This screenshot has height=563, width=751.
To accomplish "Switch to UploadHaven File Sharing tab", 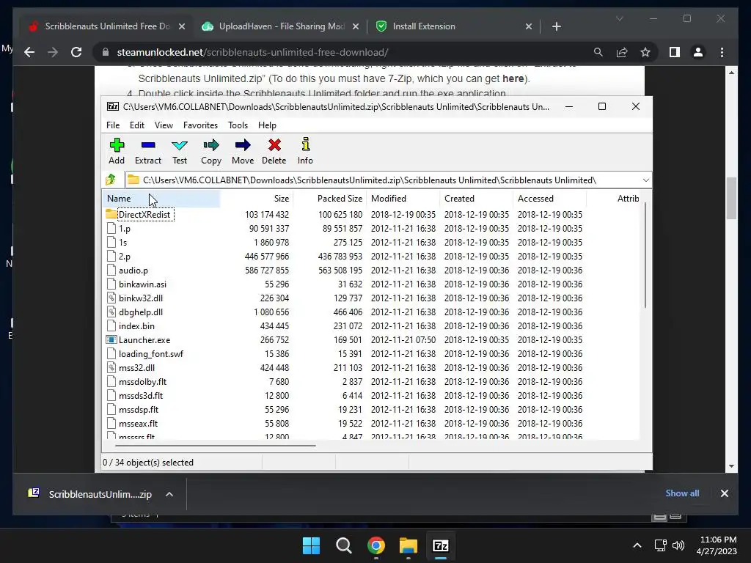I will 282,26.
